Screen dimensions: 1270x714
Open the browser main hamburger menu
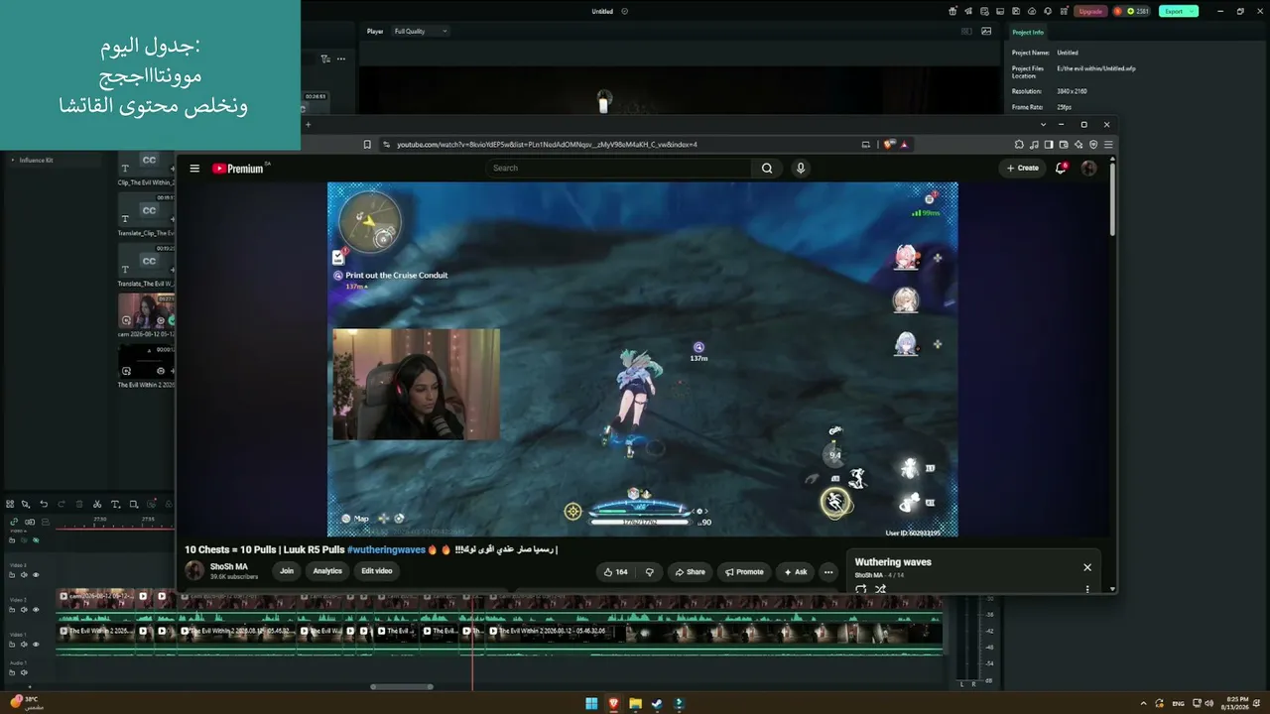pos(1108,145)
